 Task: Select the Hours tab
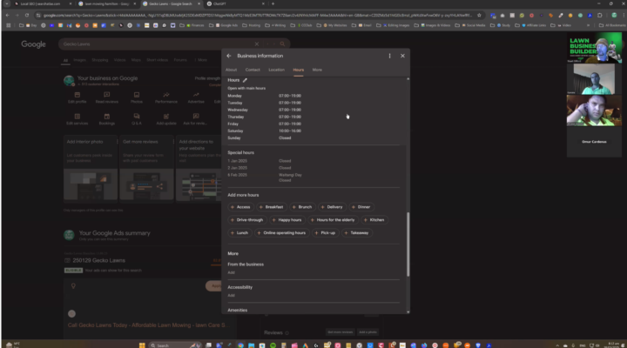click(x=299, y=70)
